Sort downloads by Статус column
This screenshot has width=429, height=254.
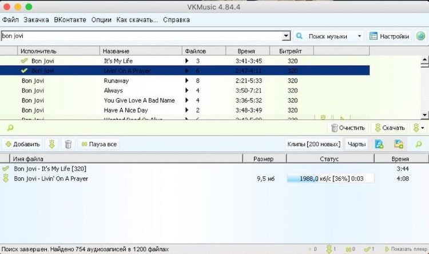click(330, 159)
